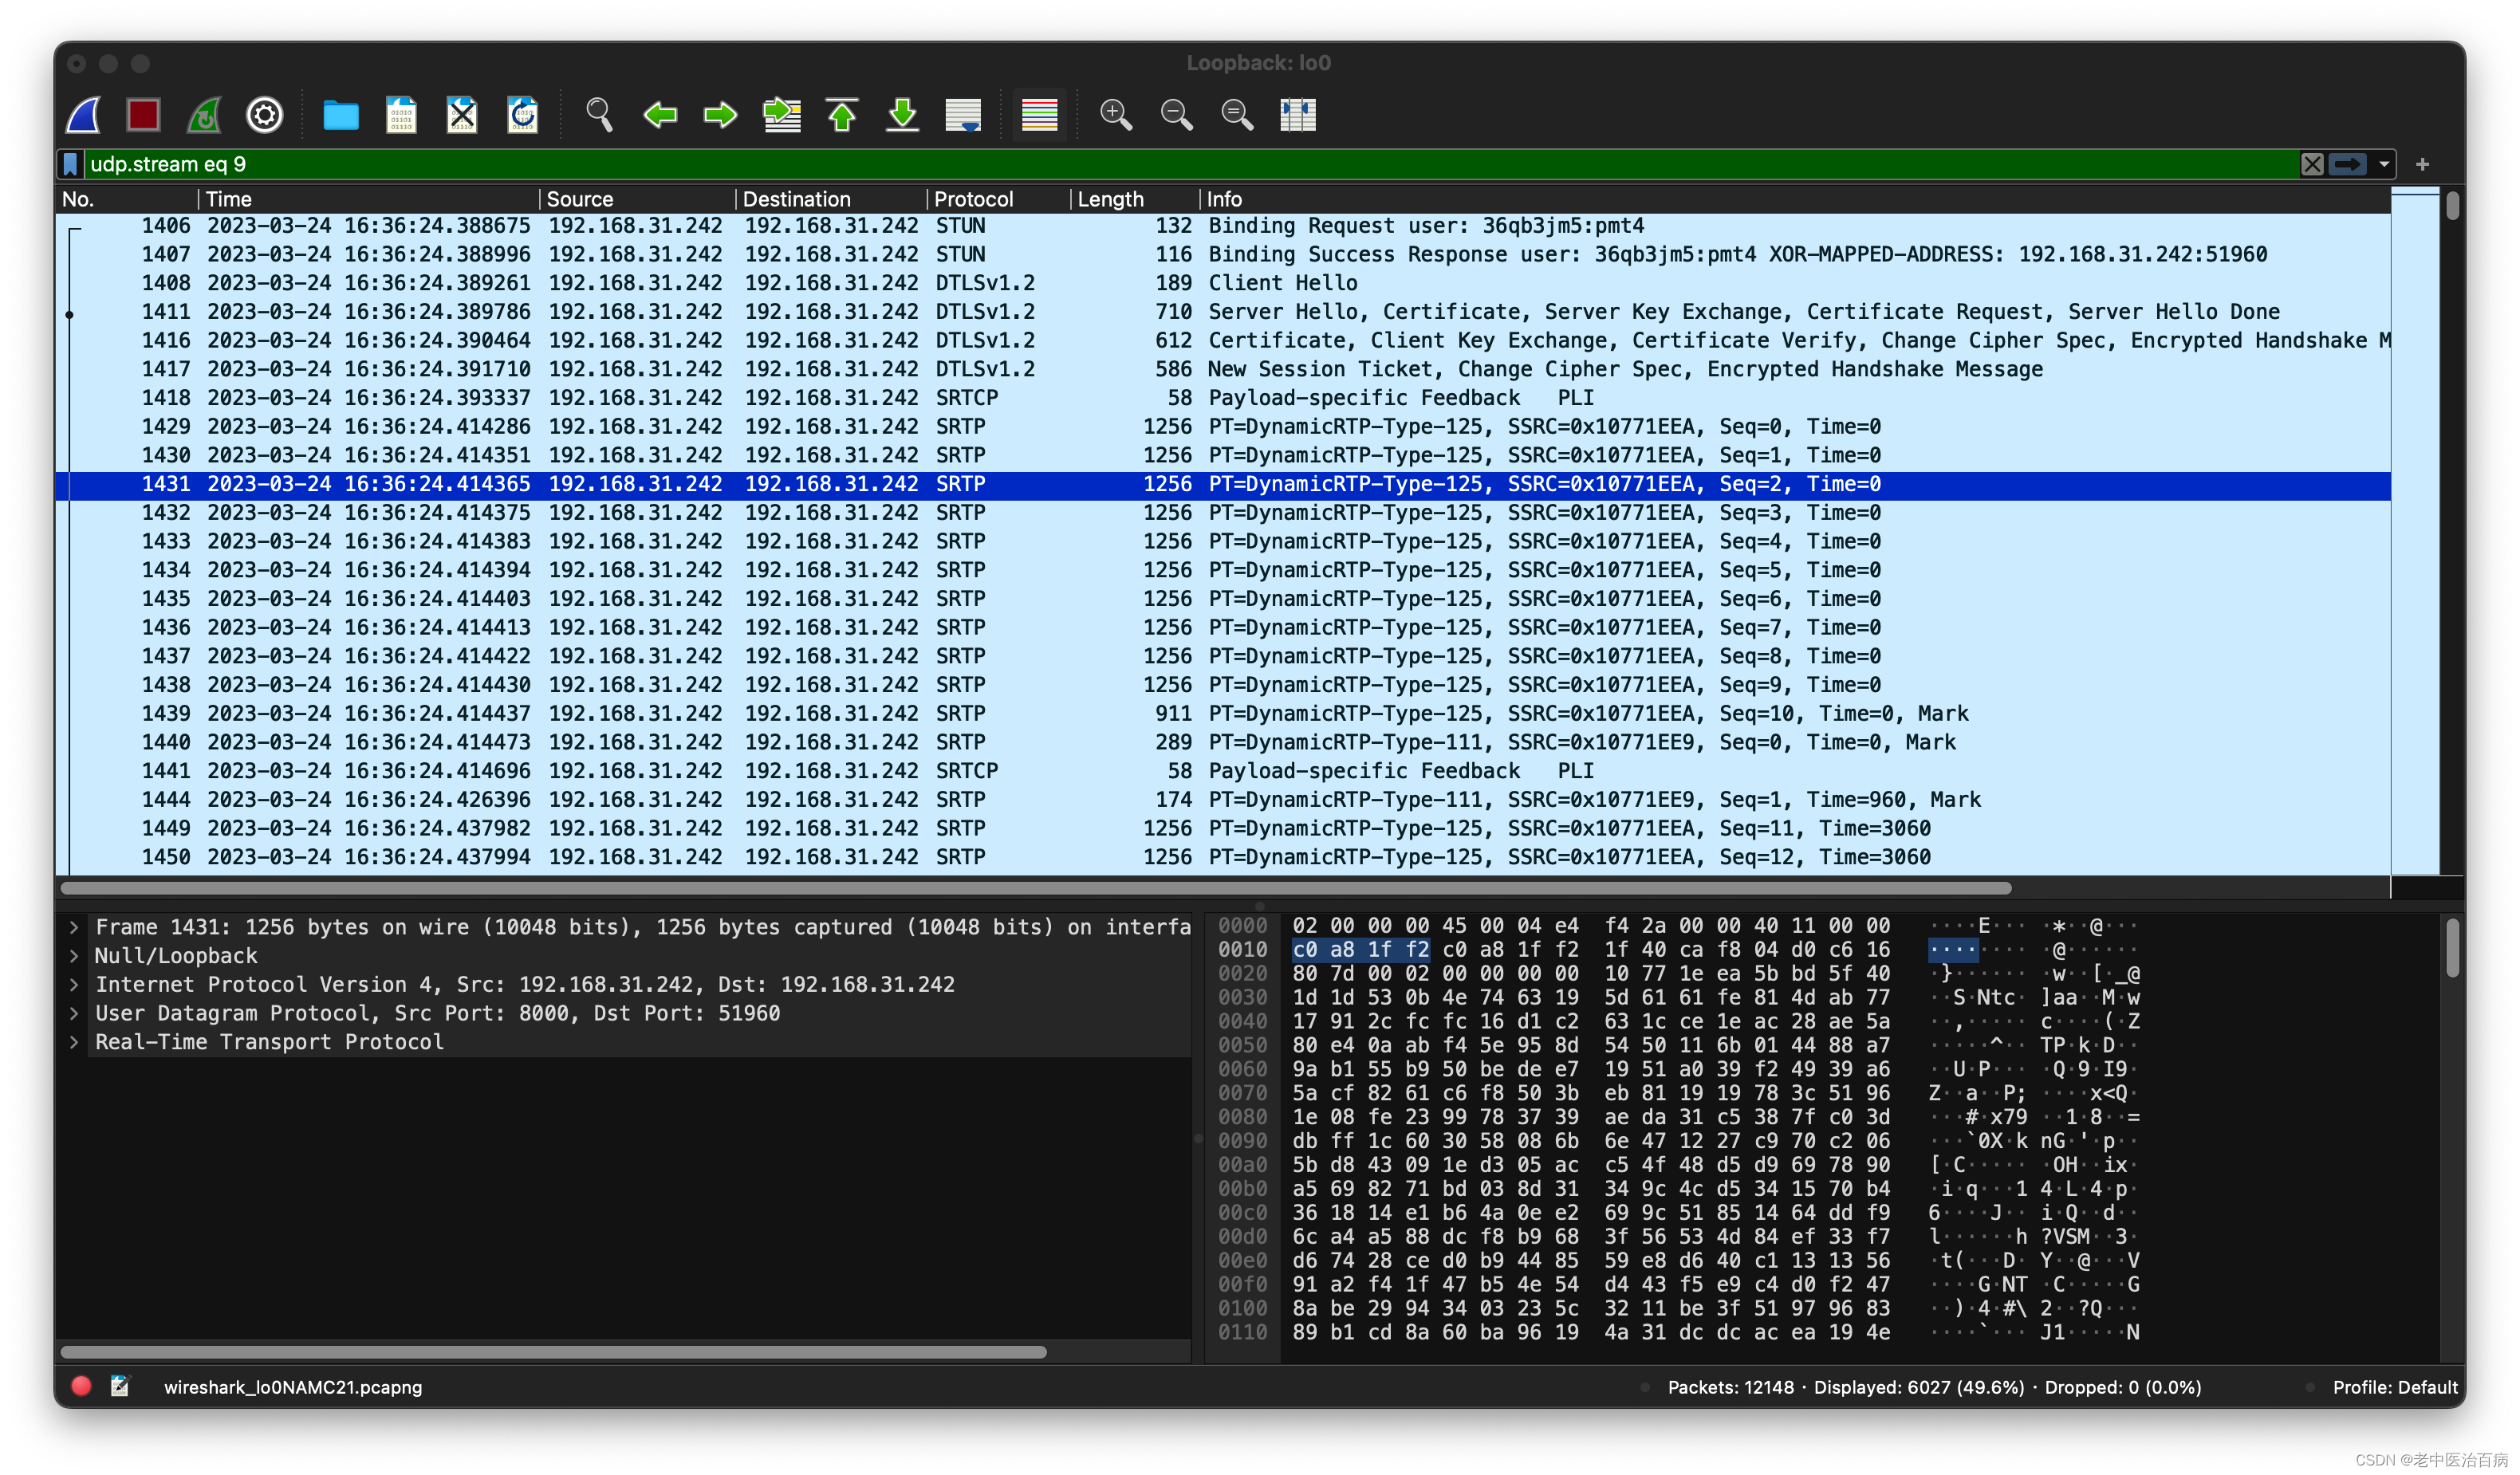Open a capture file via folder icon
This screenshot has width=2520, height=1475.
(340, 115)
